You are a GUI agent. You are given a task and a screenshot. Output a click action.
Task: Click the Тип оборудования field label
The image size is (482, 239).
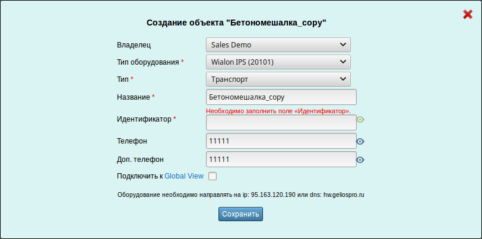tap(148, 62)
